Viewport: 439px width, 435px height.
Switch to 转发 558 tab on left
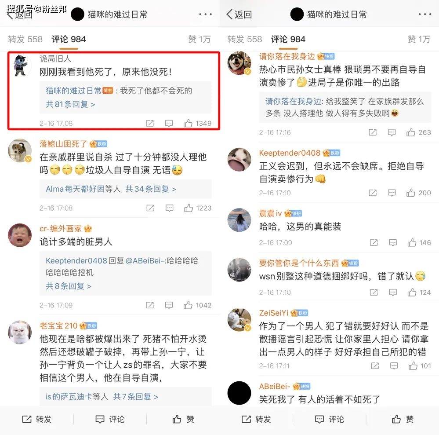click(x=25, y=39)
